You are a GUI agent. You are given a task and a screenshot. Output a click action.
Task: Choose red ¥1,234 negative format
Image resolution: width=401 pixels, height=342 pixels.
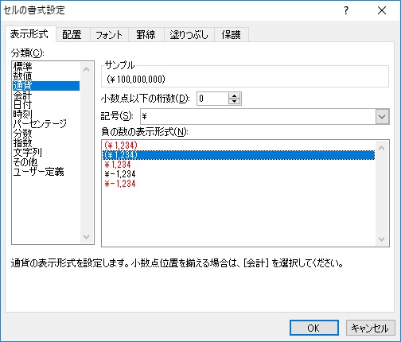pos(239,165)
